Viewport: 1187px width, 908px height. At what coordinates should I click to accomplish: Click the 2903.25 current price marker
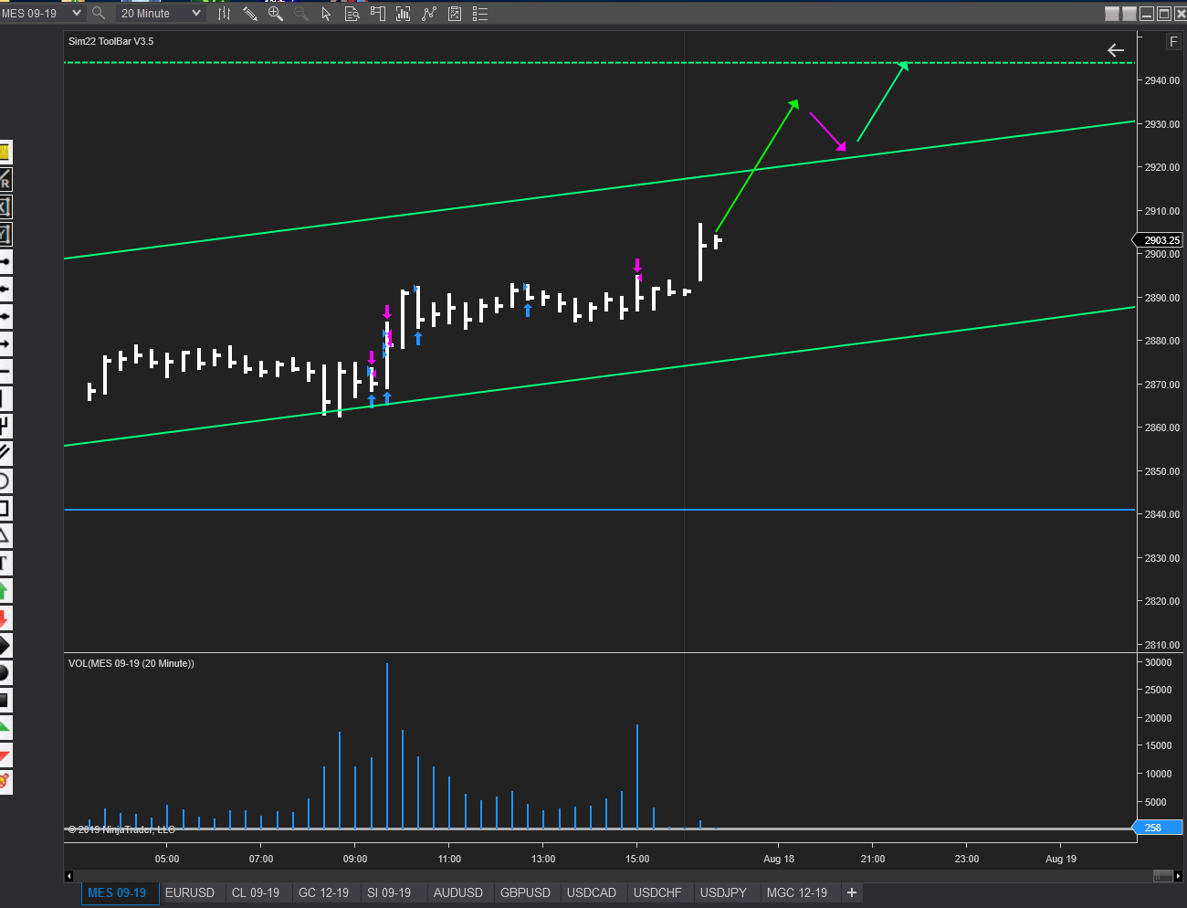1158,240
